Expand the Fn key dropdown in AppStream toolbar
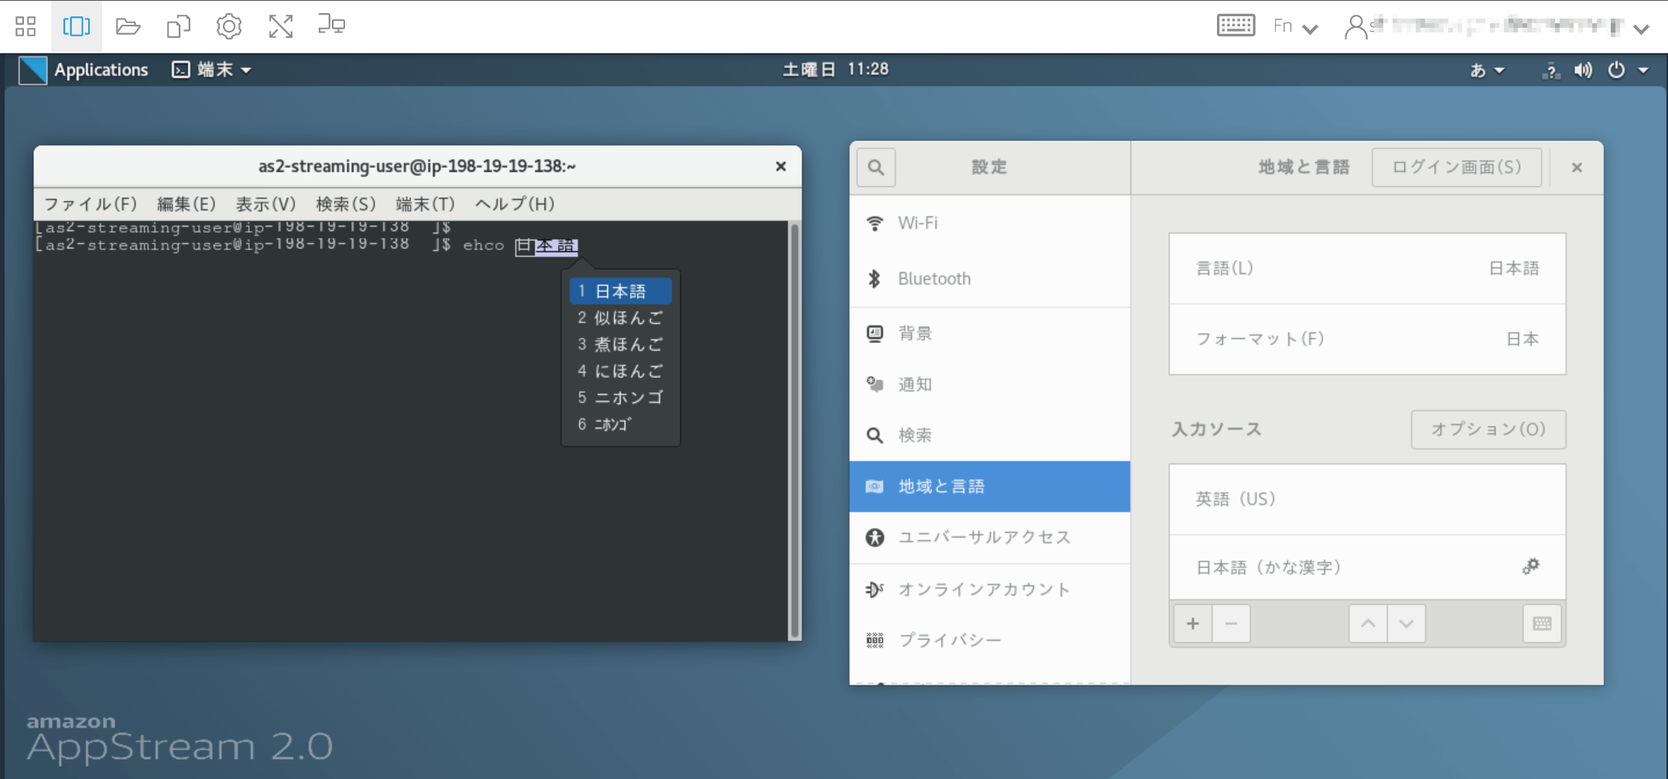This screenshot has width=1668, height=779. point(1295,26)
